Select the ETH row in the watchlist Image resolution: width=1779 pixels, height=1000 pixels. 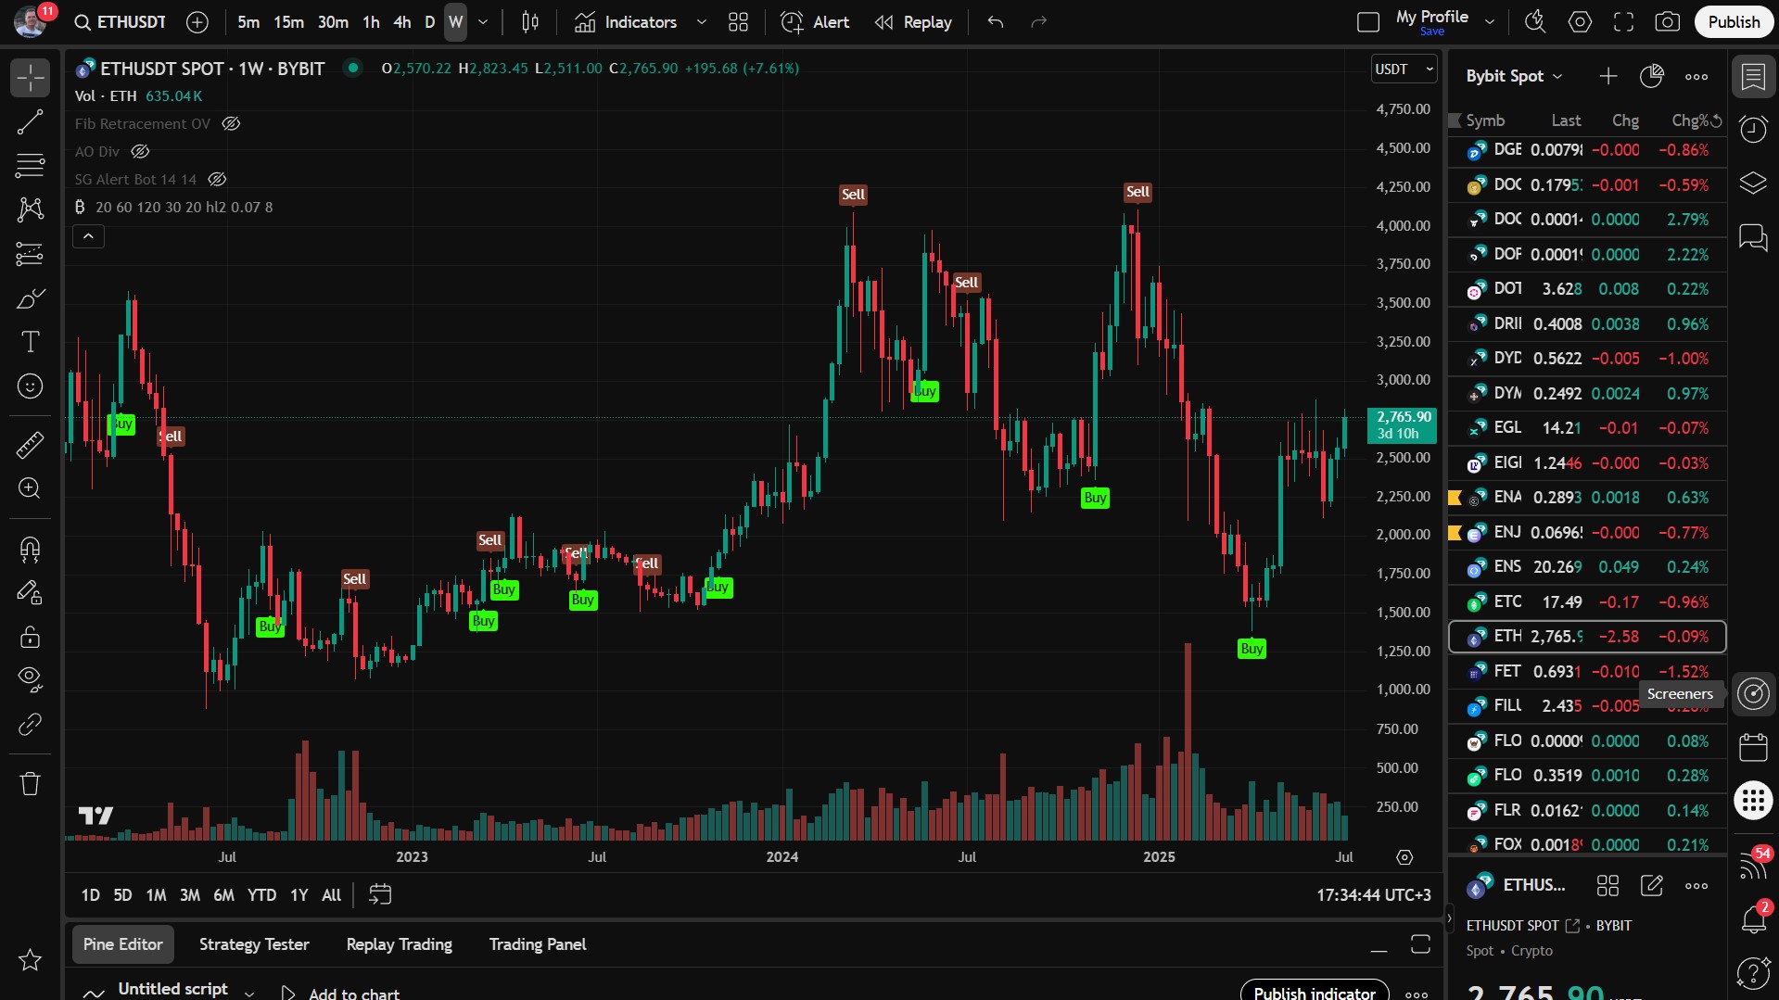tap(1585, 637)
